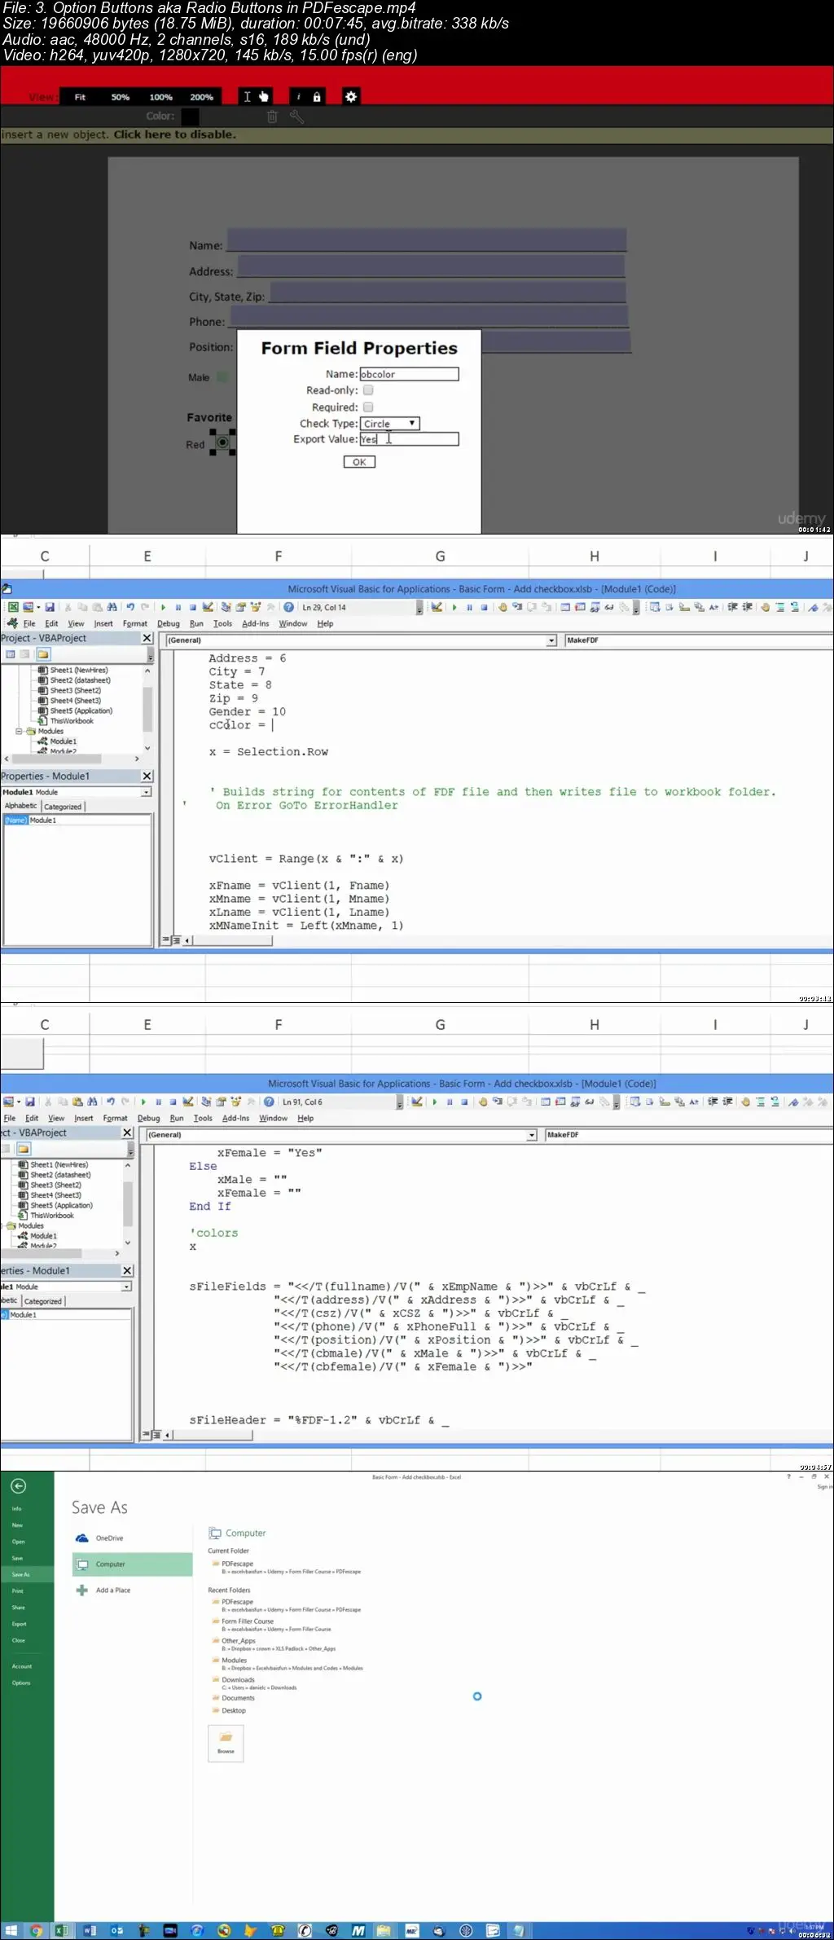The width and height of the screenshot is (834, 1940).
Task: Click the Excel icon in Ln 29 VBA toolbar
Action: (x=13, y=607)
